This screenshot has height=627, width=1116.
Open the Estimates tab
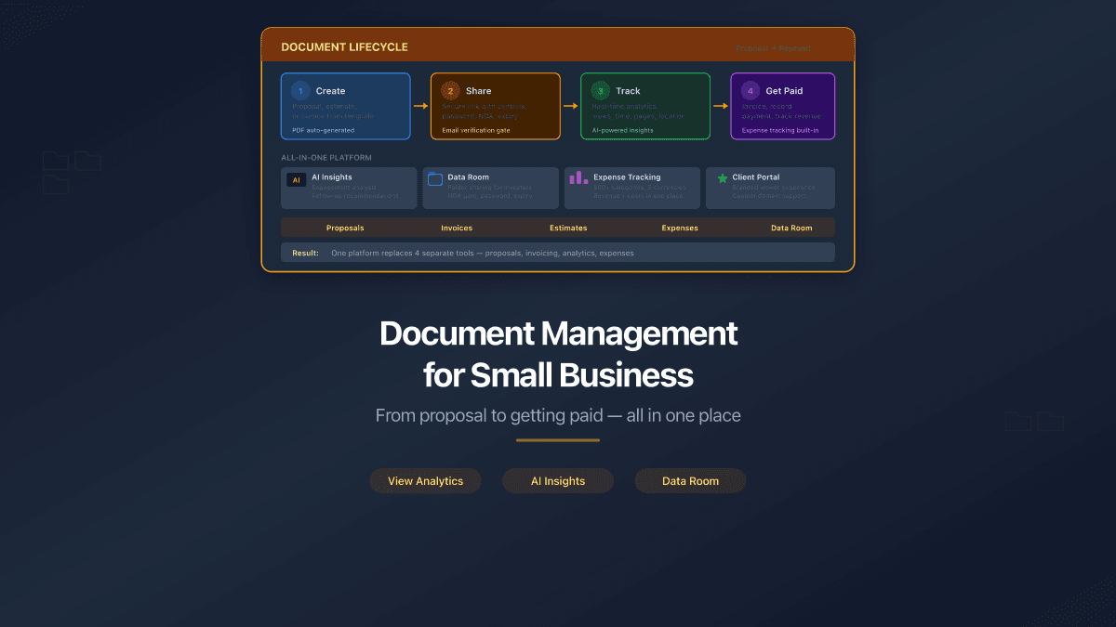click(568, 228)
